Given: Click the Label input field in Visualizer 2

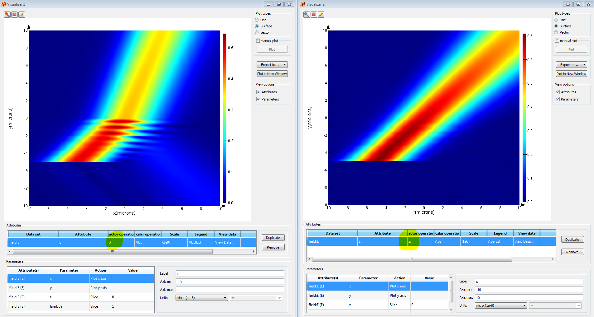Looking at the screenshot, I should click(x=529, y=282).
